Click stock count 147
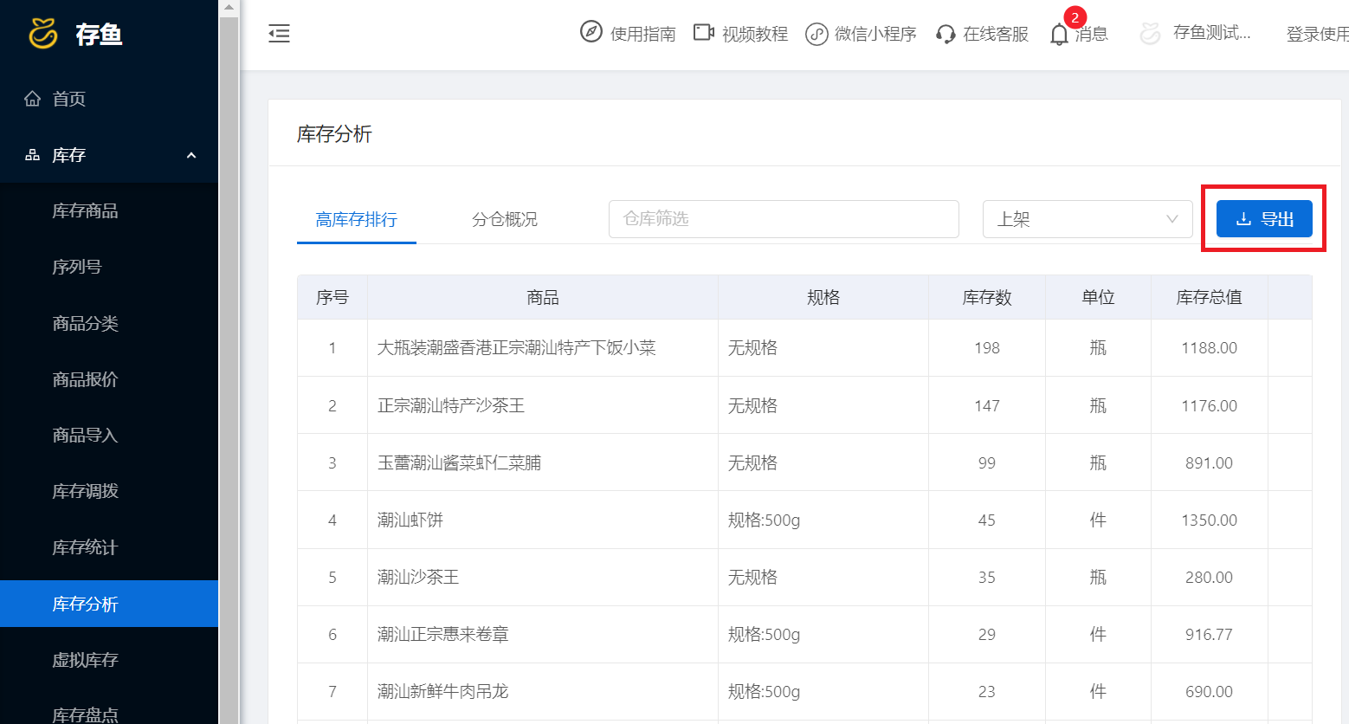This screenshot has width=1349, height=724. click(987, 405)
